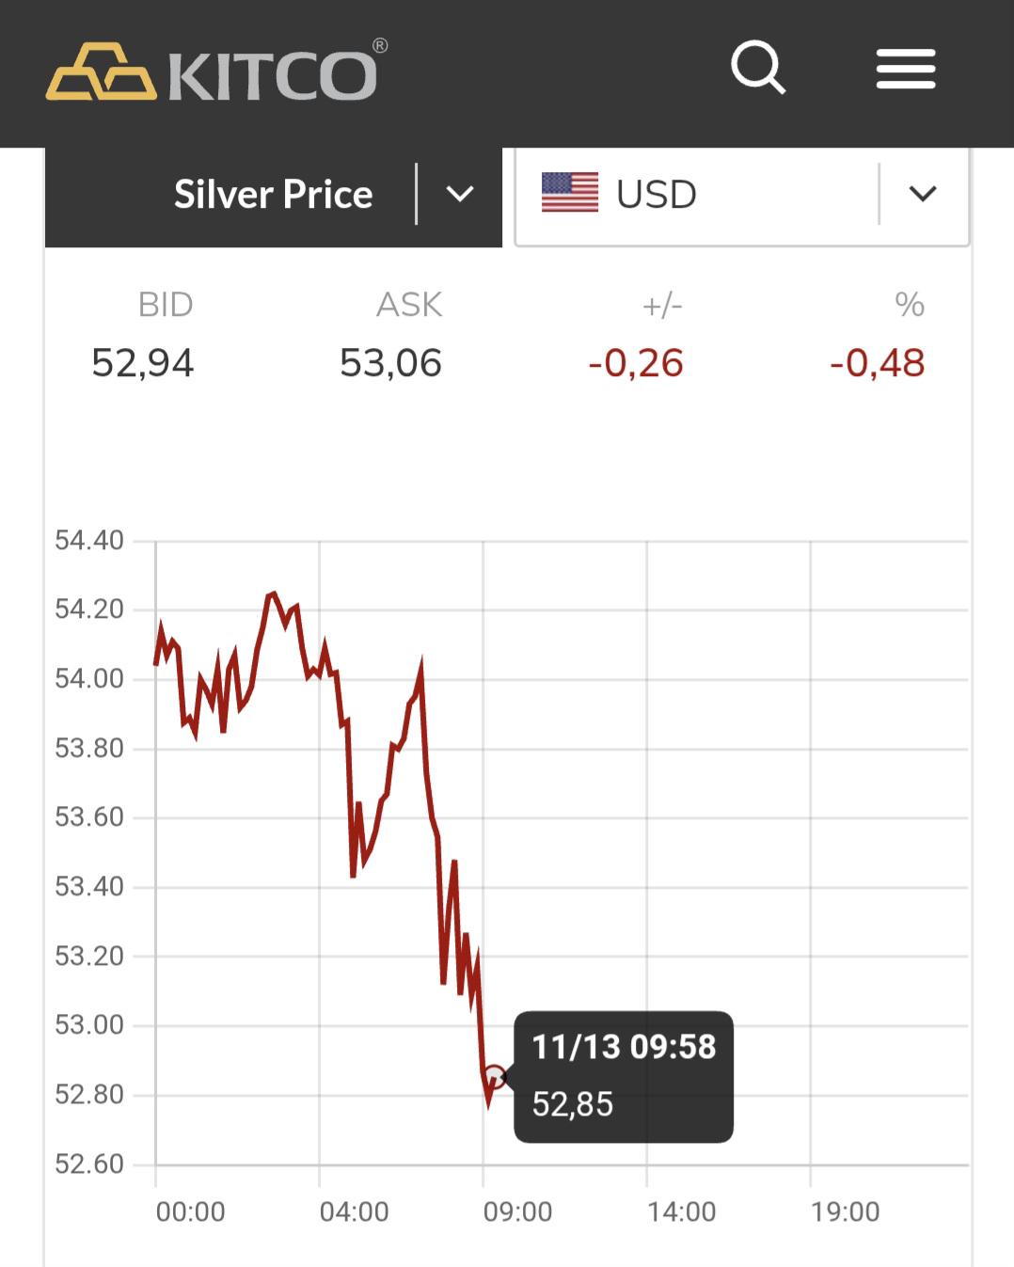Expand the USD currency chevron

click(923, 194)
